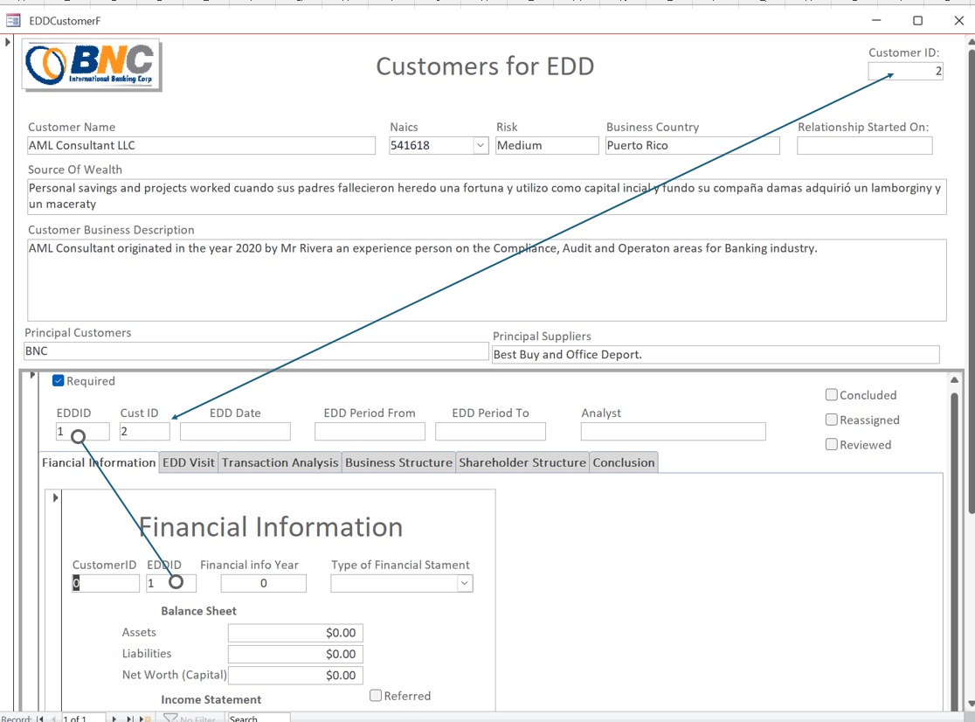Viewport: 975px width, 722px height.
Task: Create new blank record via navigation bar
Action: coord(146,719)
